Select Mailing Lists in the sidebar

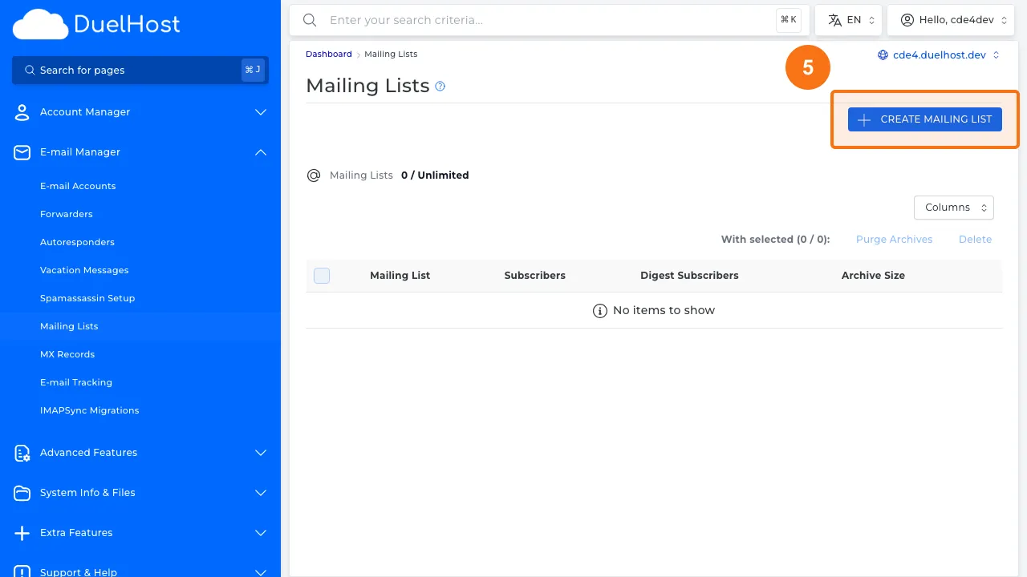point(69,326)
